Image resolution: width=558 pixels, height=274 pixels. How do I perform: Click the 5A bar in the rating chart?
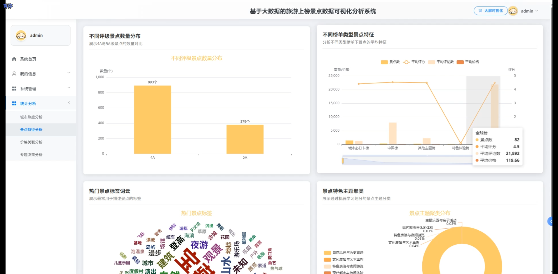point(245,139)
